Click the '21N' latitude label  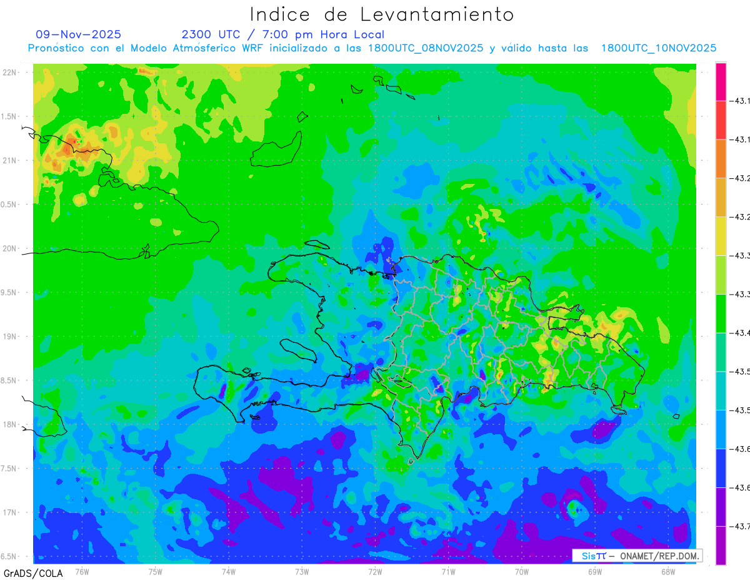(9, 160)
